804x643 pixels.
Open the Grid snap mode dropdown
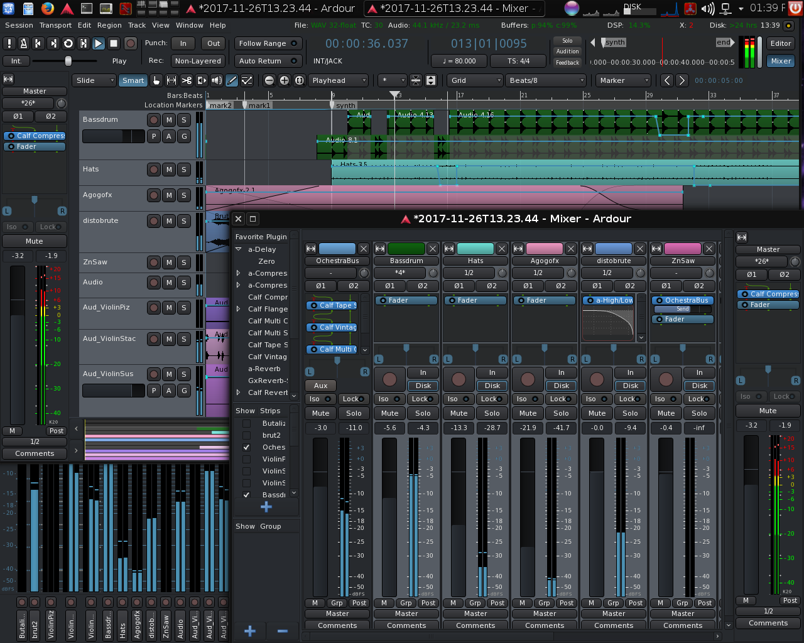coord(475,80)
